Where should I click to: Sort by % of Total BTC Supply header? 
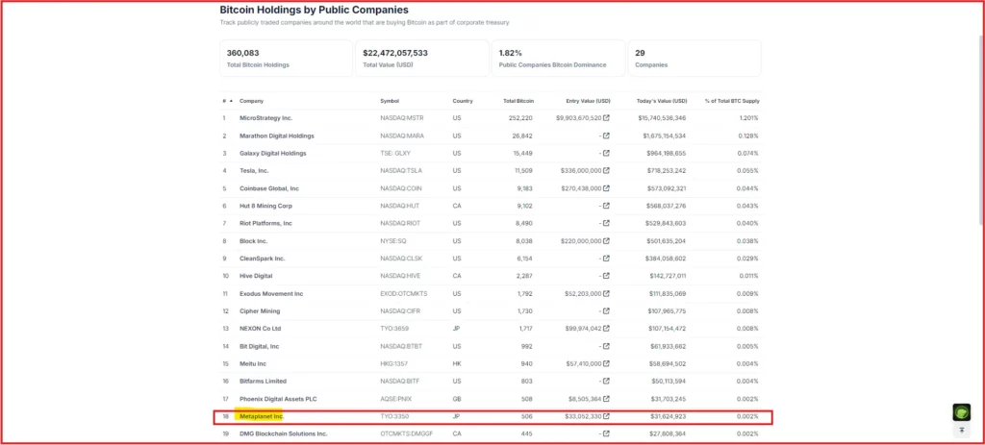(x=732, y=101)
